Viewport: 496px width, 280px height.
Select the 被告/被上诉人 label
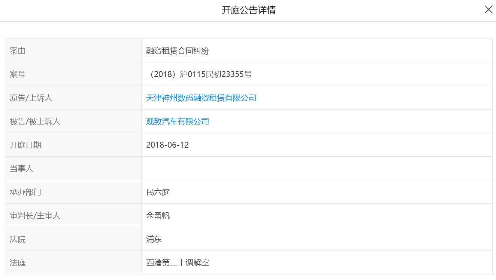35,121
